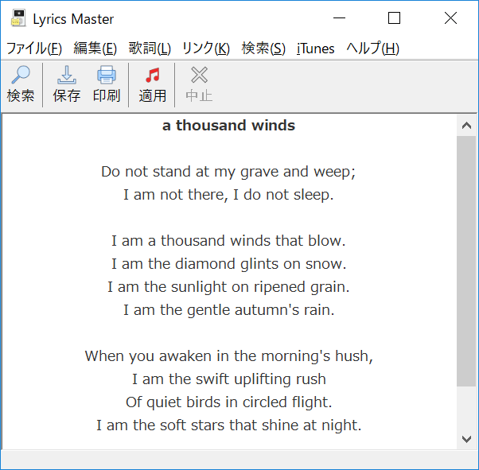Click the scrollbar up arrow
Image resolution: width=479 pixels, height=470 pixels.
click(x=466, y=126)
